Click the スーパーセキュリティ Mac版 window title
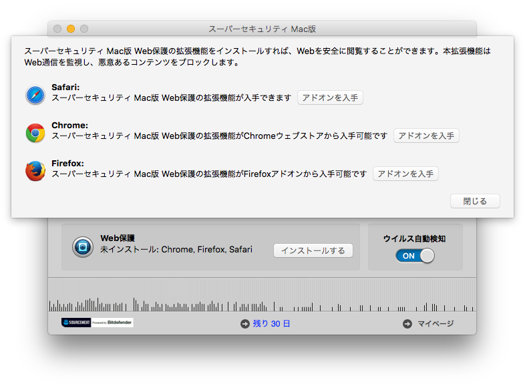 262,29
